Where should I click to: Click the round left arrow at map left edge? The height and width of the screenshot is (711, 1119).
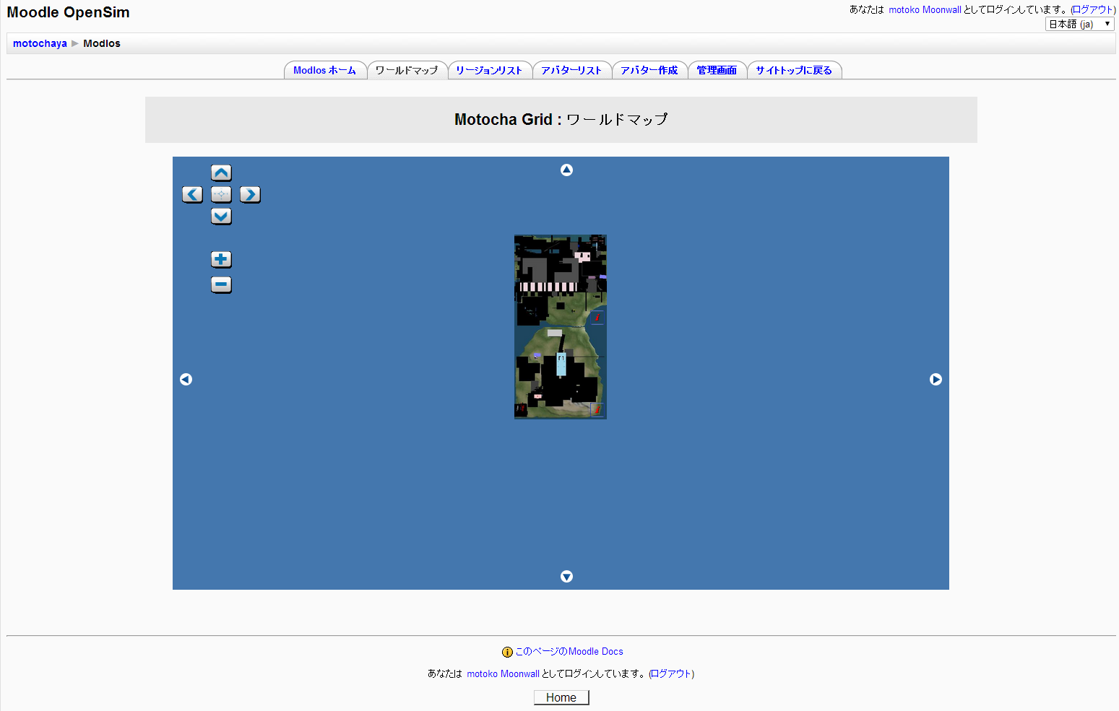click(186, 379)
